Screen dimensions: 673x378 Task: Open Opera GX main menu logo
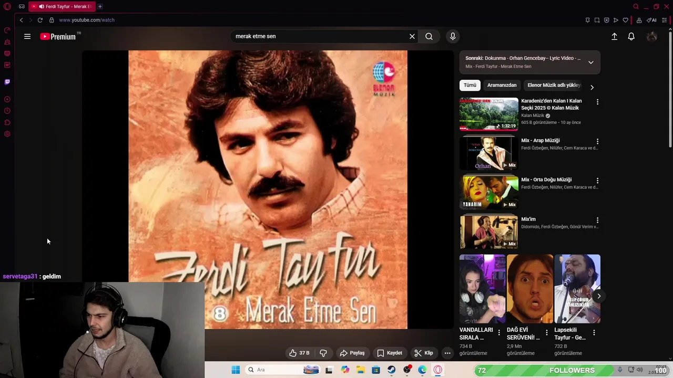(7, 6)
